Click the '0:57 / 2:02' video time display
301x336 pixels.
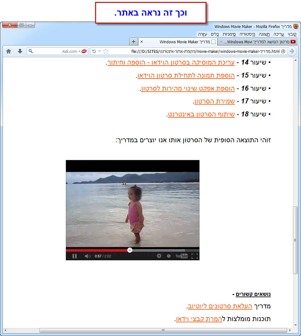coord(103,256)
